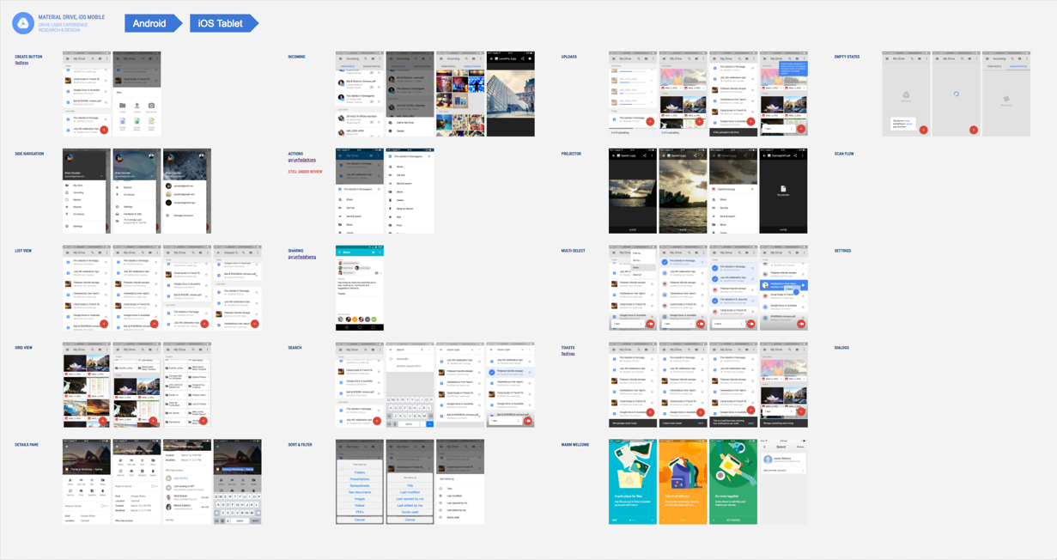Image resolution: width=1057 pixels, height=560 pixels.
Task: Open My Drive in the navigation drawer
Action: (78, 186)
